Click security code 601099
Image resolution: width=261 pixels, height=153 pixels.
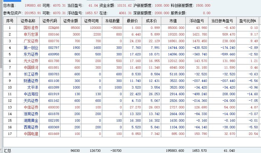[x=54, y=88]
